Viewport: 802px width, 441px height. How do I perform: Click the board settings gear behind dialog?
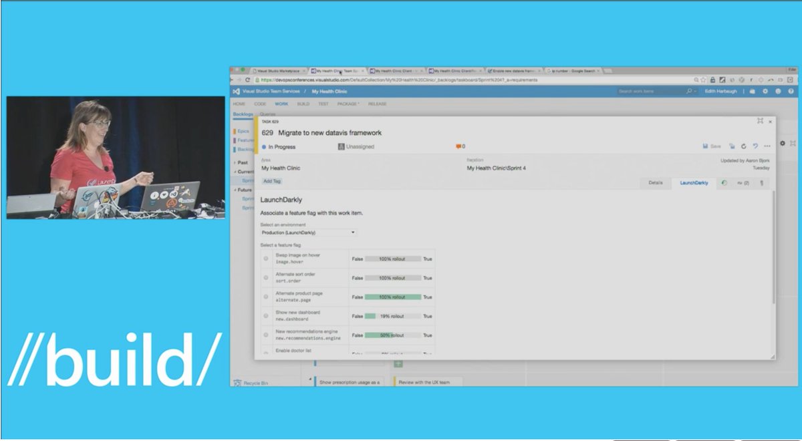pyautogui.click(x=783, y=143)
